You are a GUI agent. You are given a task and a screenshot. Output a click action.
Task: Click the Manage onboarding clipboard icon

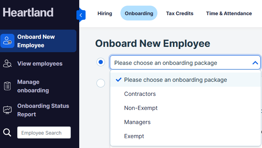(7, 86)
